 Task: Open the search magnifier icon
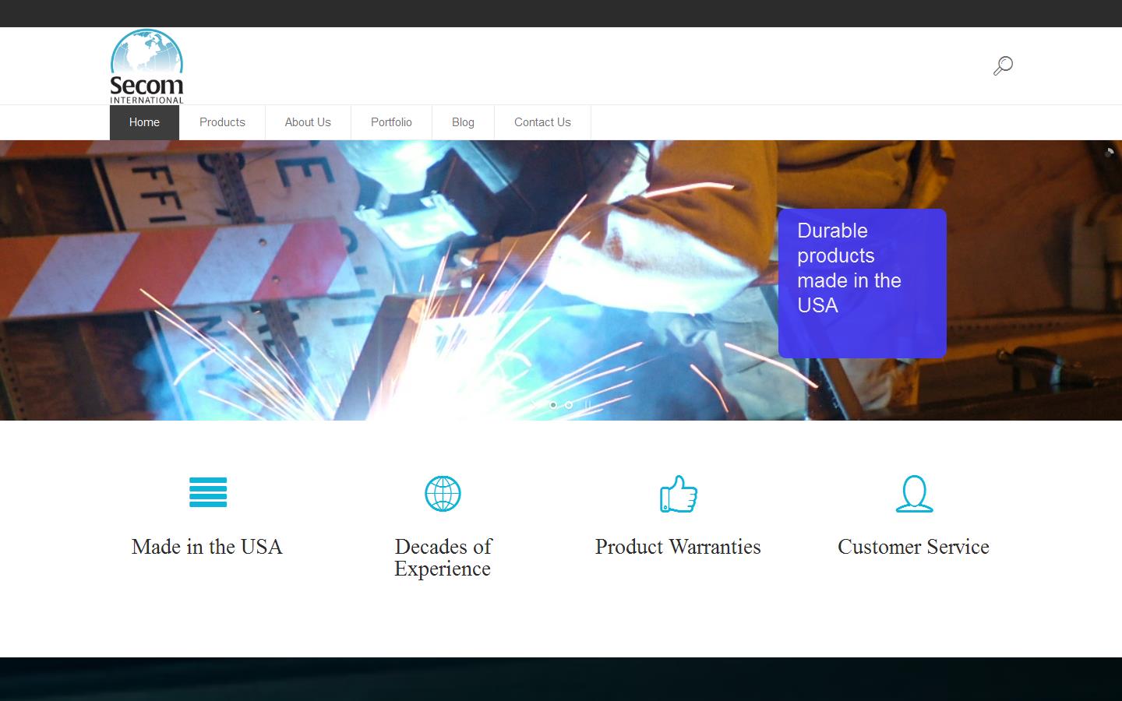(1003, 65)
